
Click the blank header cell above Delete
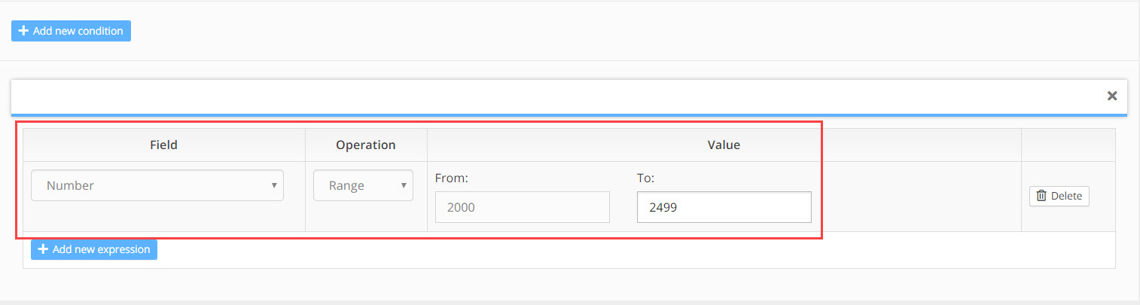1068,145
